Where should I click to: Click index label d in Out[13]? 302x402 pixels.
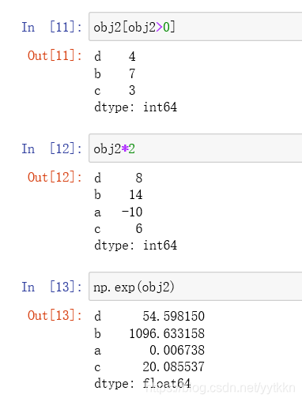tap(97, 316)
